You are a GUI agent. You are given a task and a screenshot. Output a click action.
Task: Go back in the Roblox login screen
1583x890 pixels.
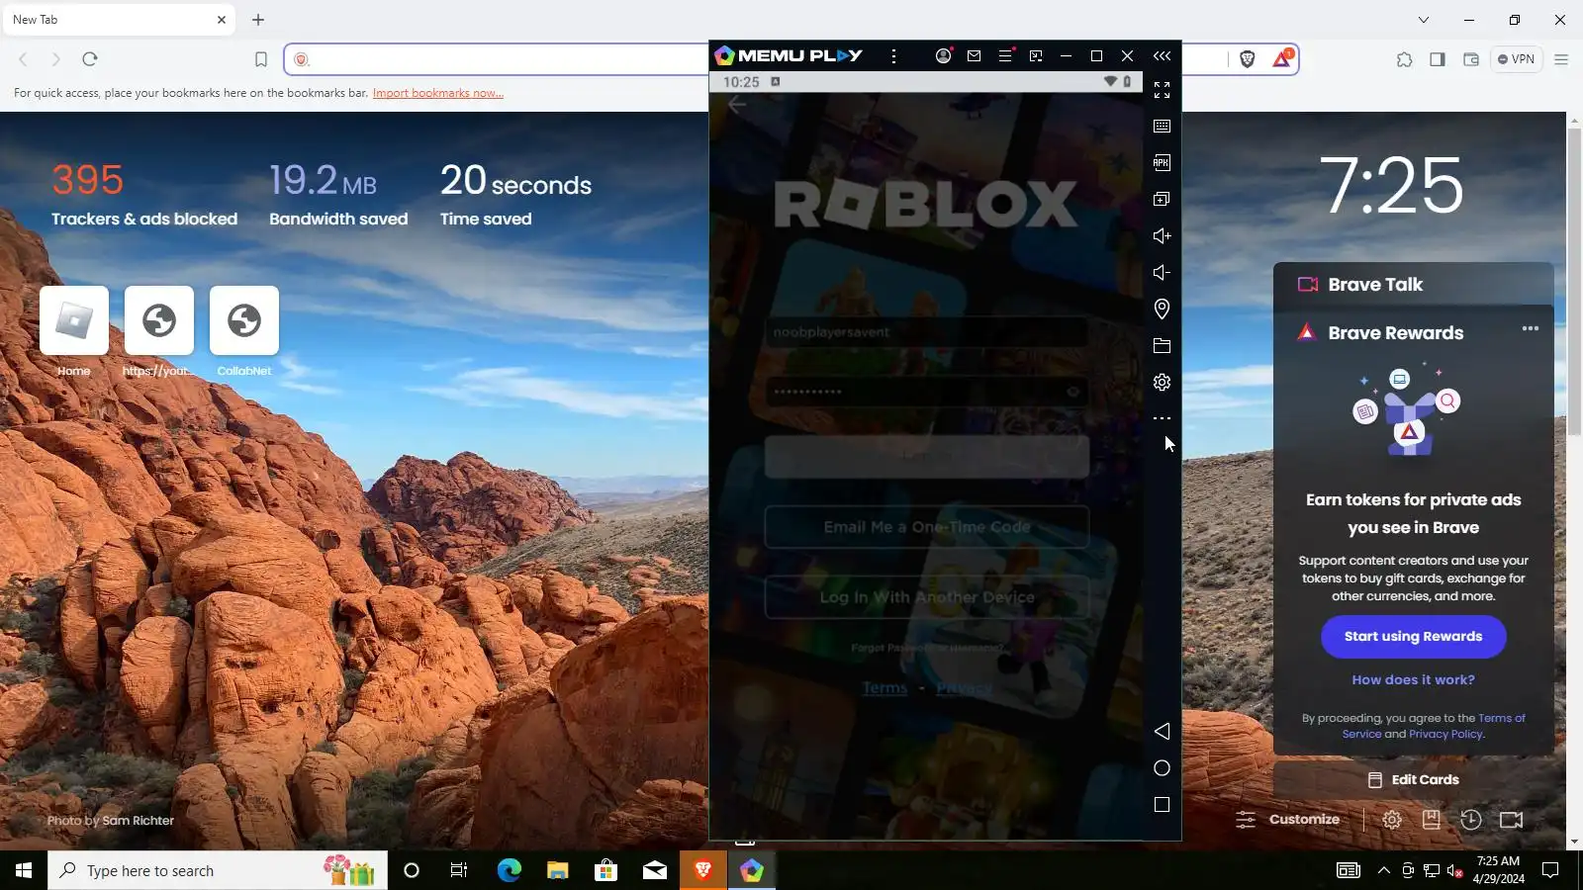(x=737, y=105)
